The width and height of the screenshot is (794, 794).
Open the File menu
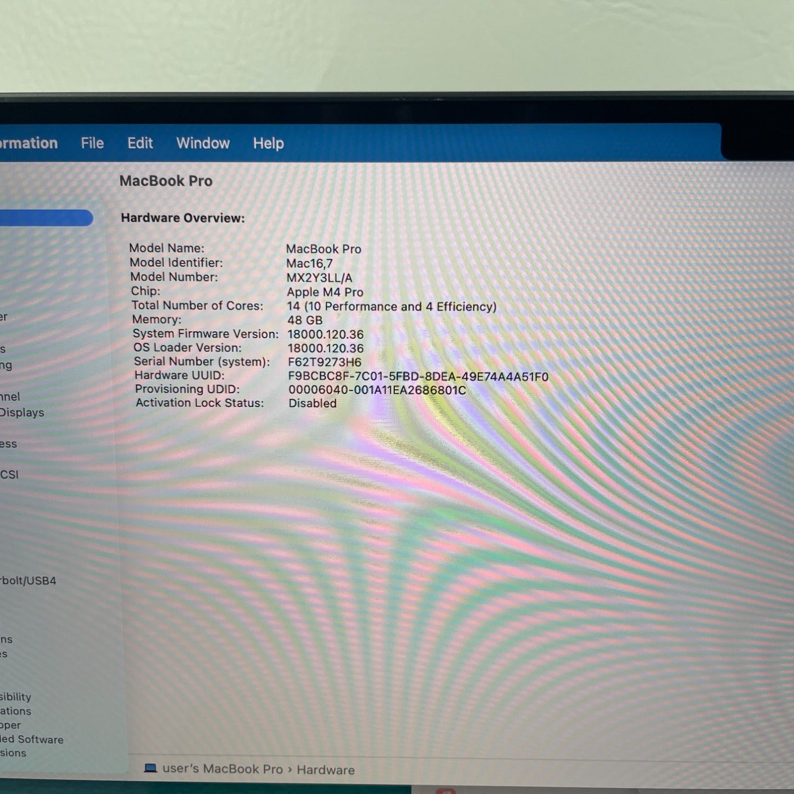(92, 143)
